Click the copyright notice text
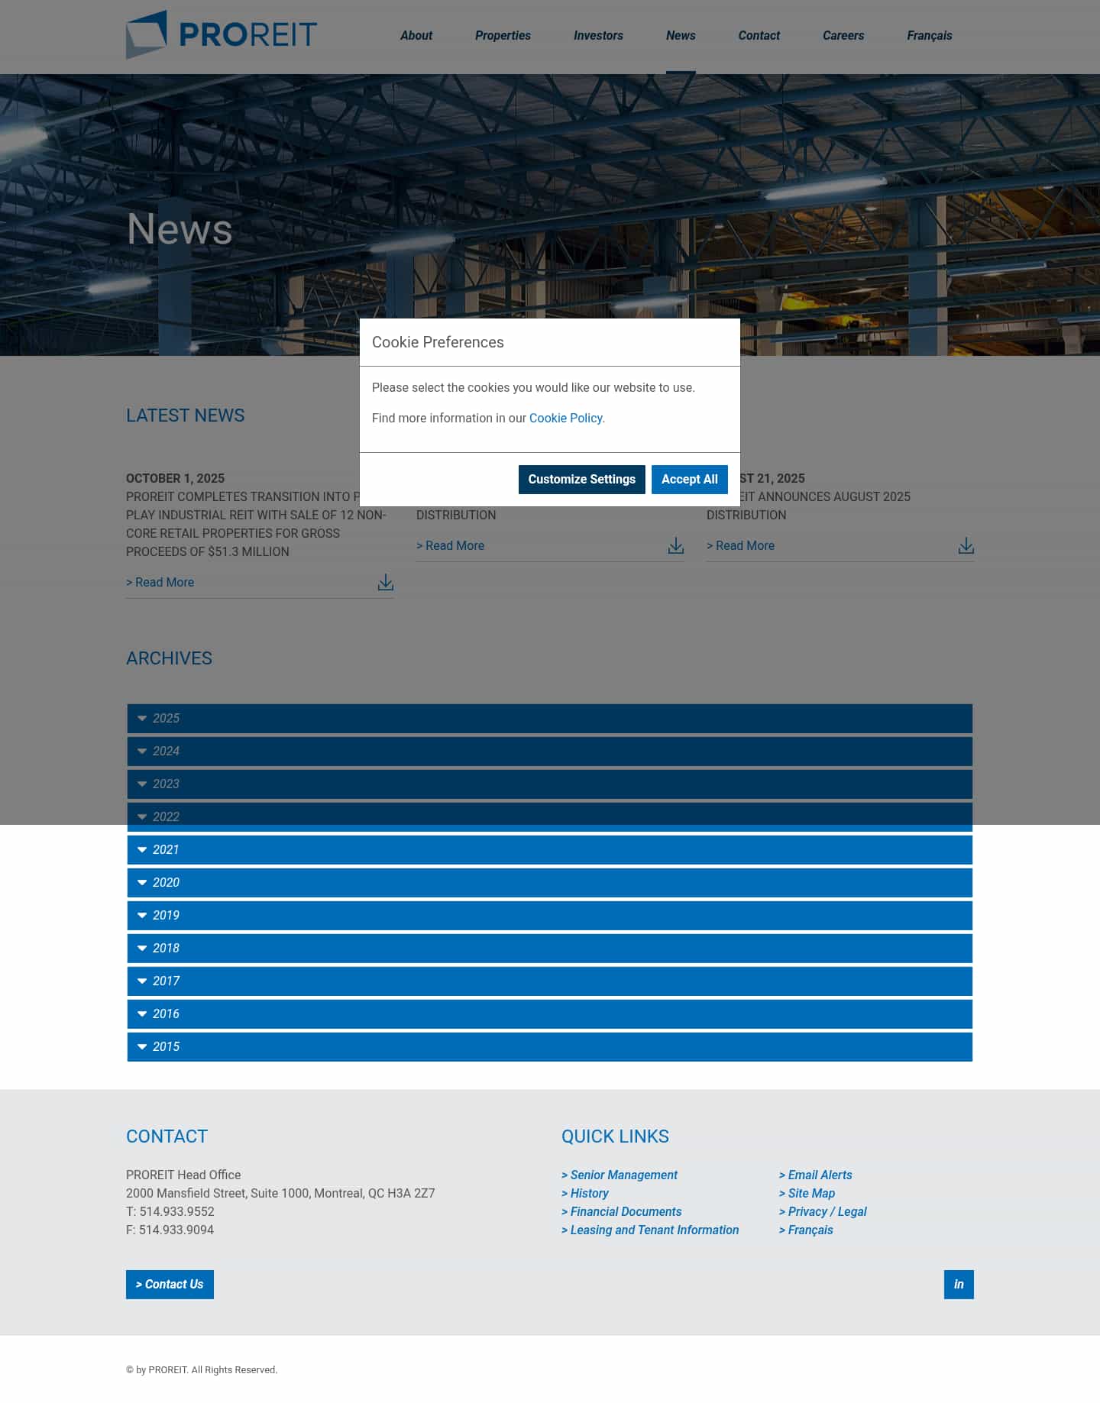This screenshot has width=1100, height=1403. click(x=202, y=1370)
